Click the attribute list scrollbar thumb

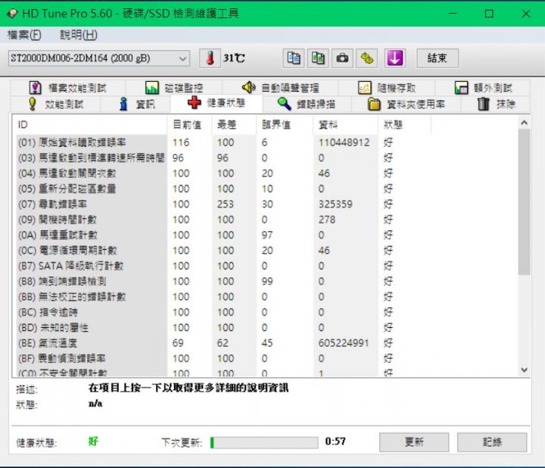tap(524, 202)
